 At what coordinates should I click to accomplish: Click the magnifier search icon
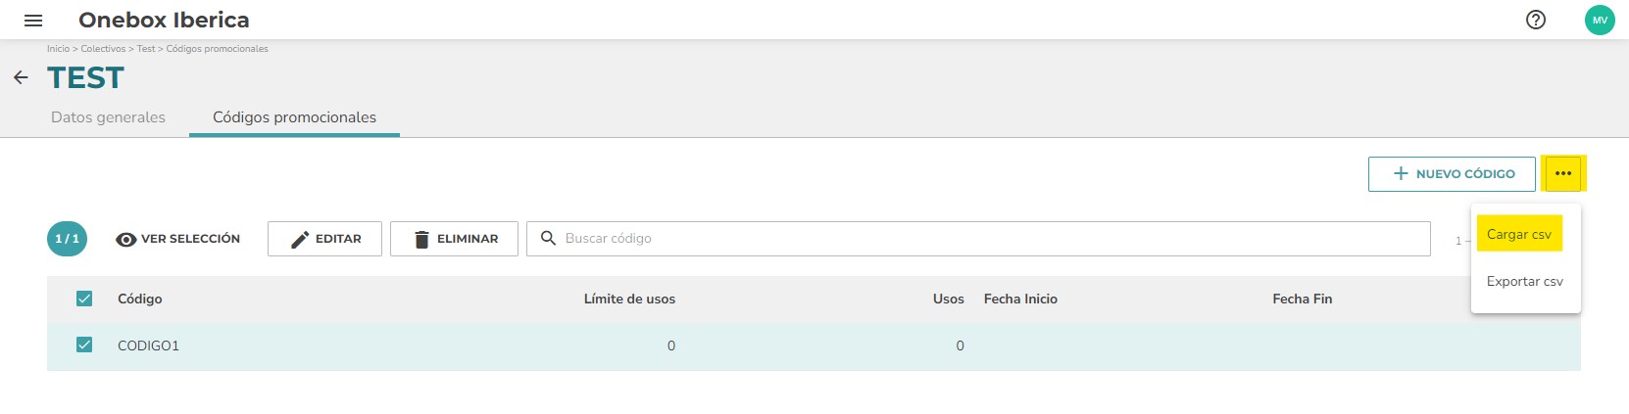[548, 238]
